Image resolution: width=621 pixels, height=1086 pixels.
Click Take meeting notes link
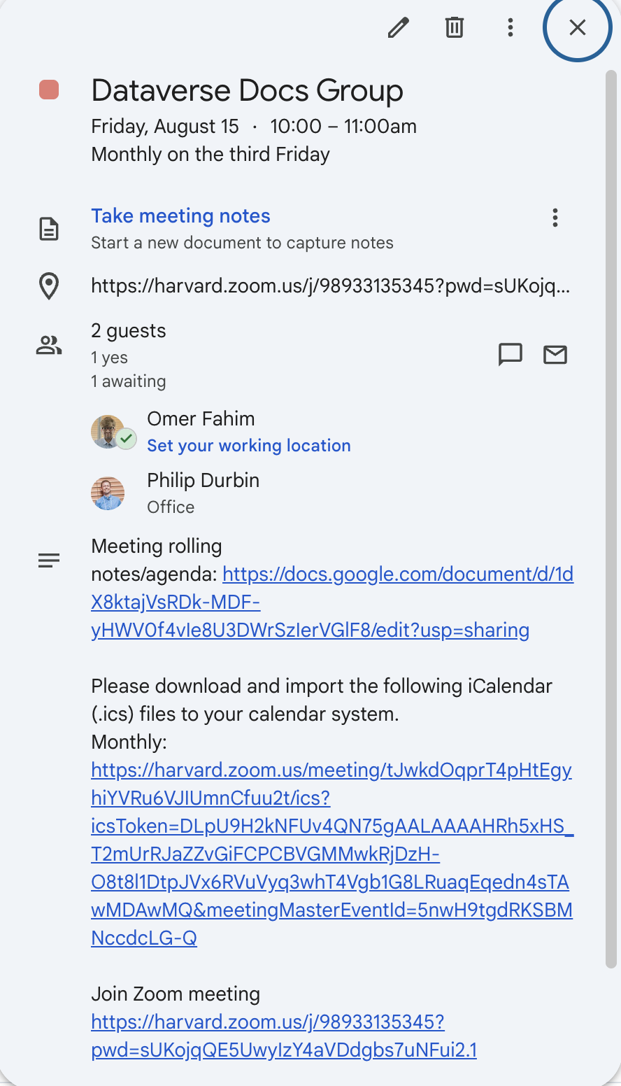(180, 216)
